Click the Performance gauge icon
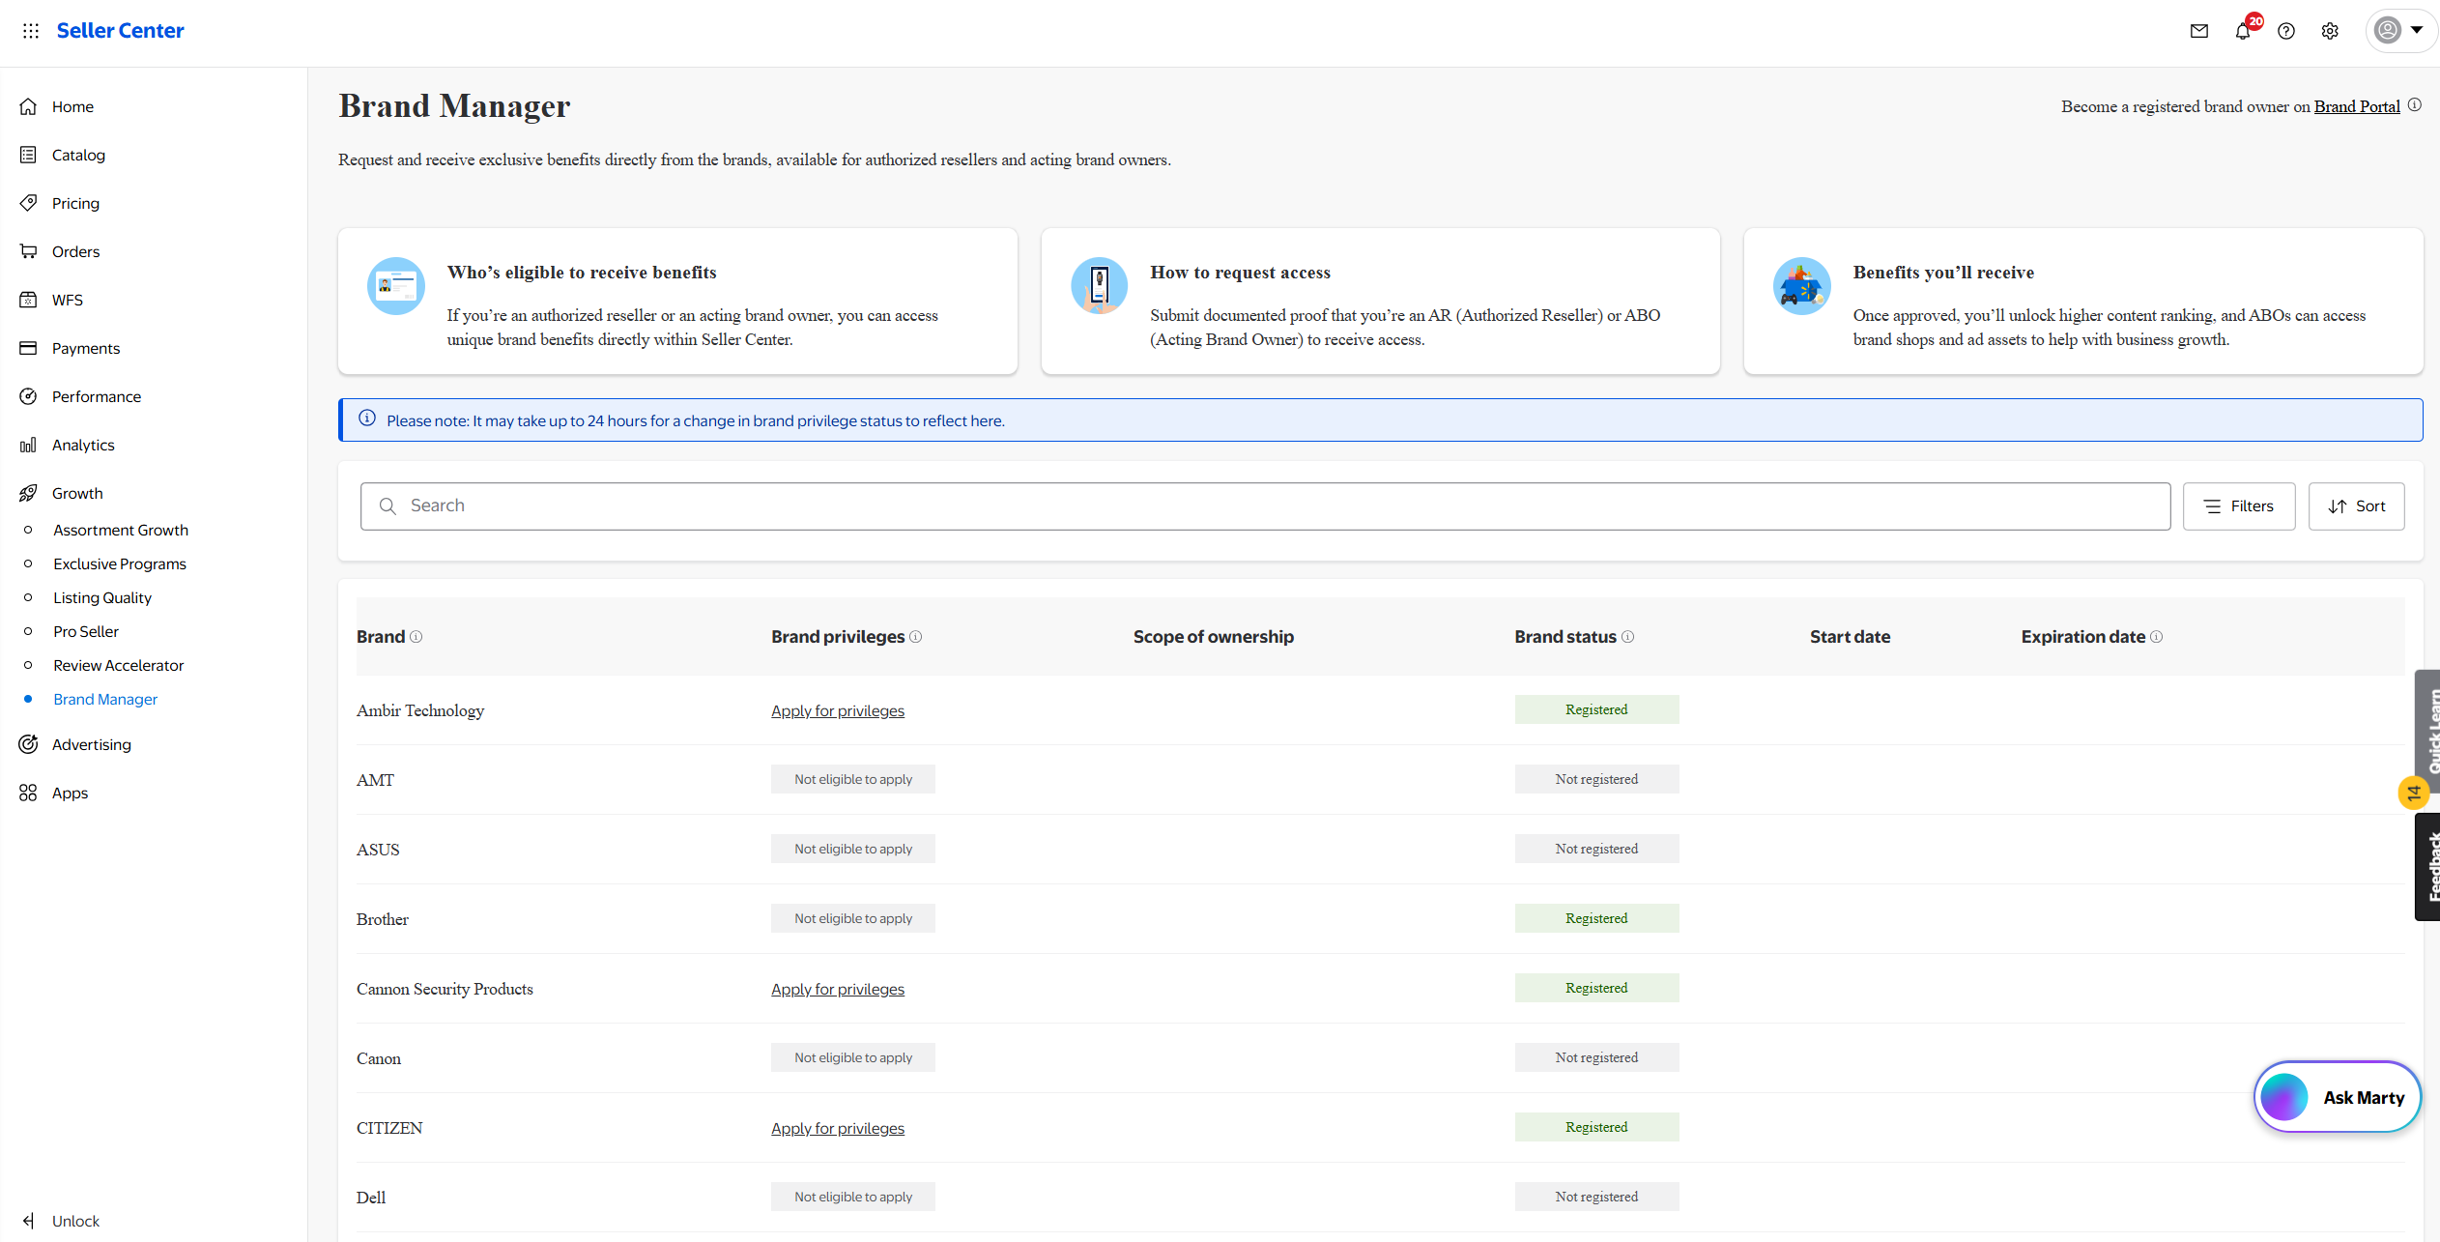 pos(28,396)
